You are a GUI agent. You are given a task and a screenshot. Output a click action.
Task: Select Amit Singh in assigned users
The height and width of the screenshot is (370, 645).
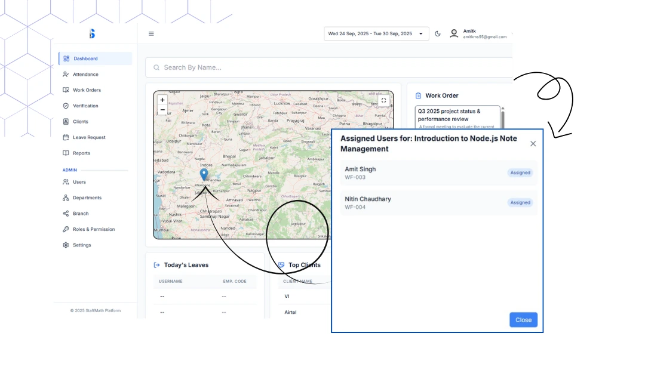[x=439, y=172]
